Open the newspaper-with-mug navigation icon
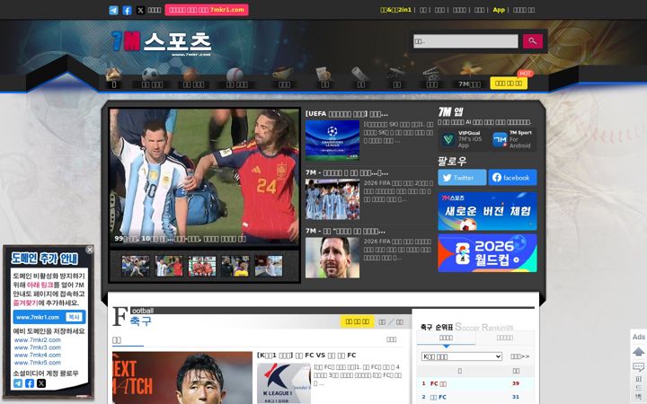 [x=323, y=74]
